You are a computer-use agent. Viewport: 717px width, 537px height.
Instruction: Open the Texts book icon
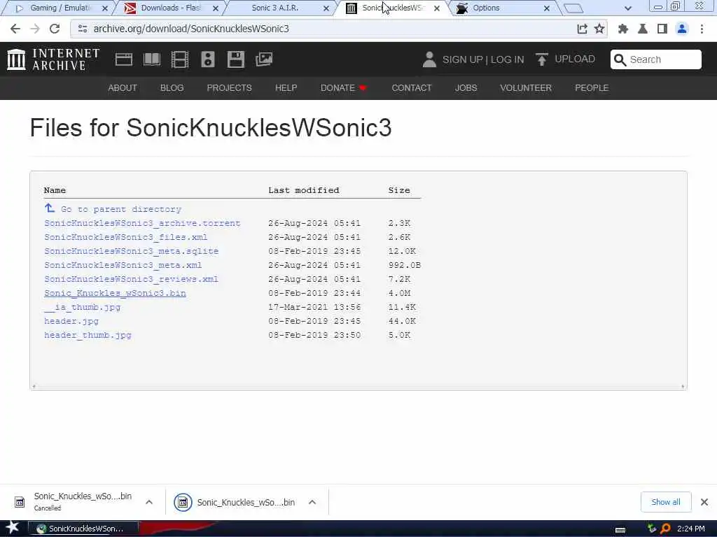click(152, 59)
